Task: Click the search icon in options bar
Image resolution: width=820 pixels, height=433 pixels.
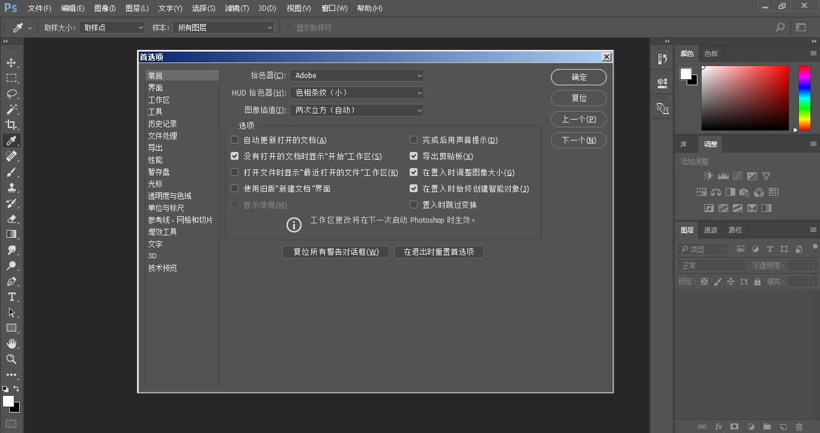Action: pos(780,28)
